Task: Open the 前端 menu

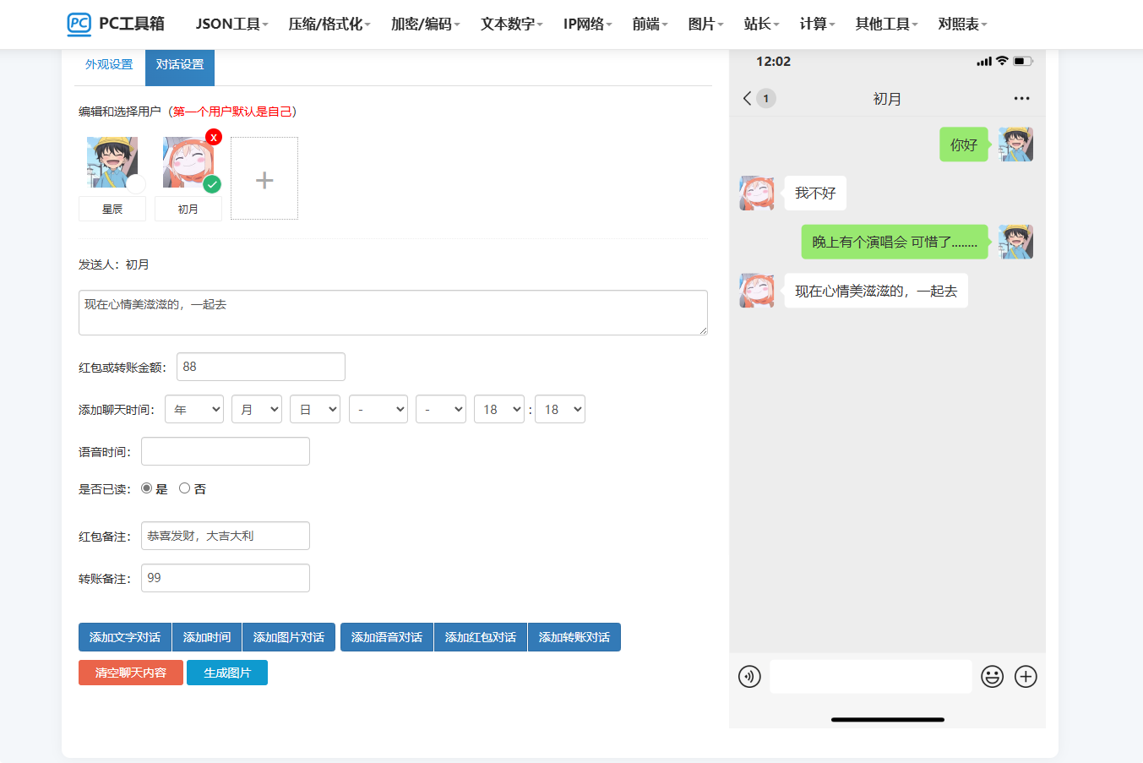Action: coord(650,24)
